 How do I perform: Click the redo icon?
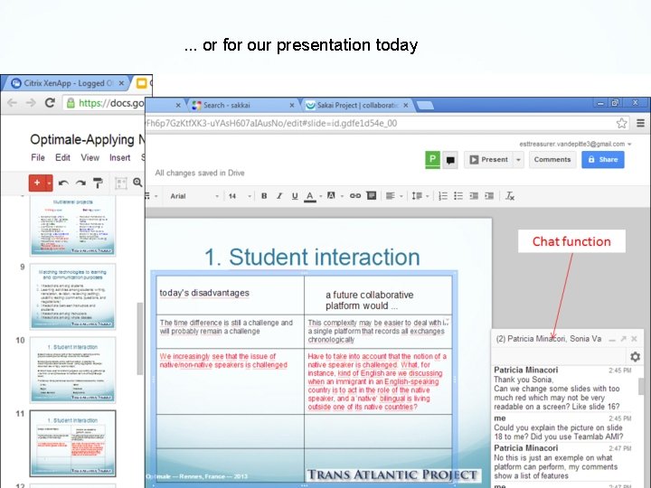tap(81, 183)
